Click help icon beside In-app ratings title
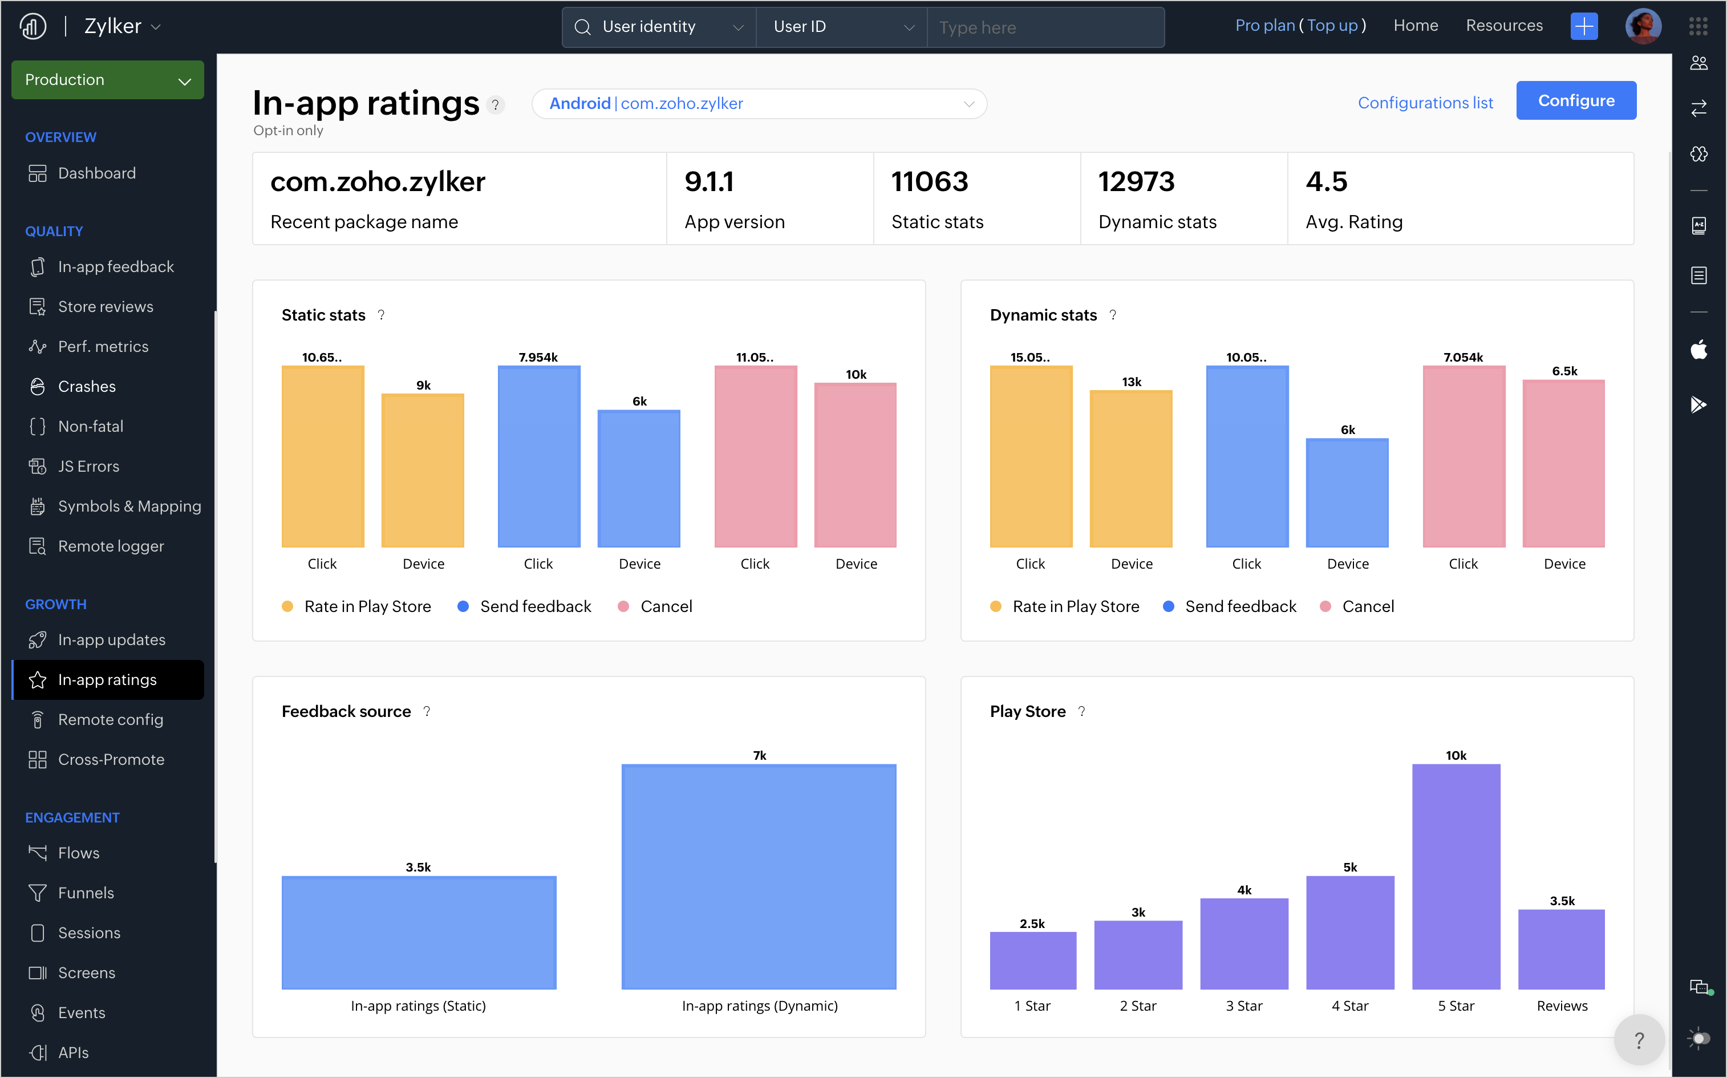Image resolution: width=1727 pixels, height=1078 pixels. pyautogui.click(x=496, y=105)
